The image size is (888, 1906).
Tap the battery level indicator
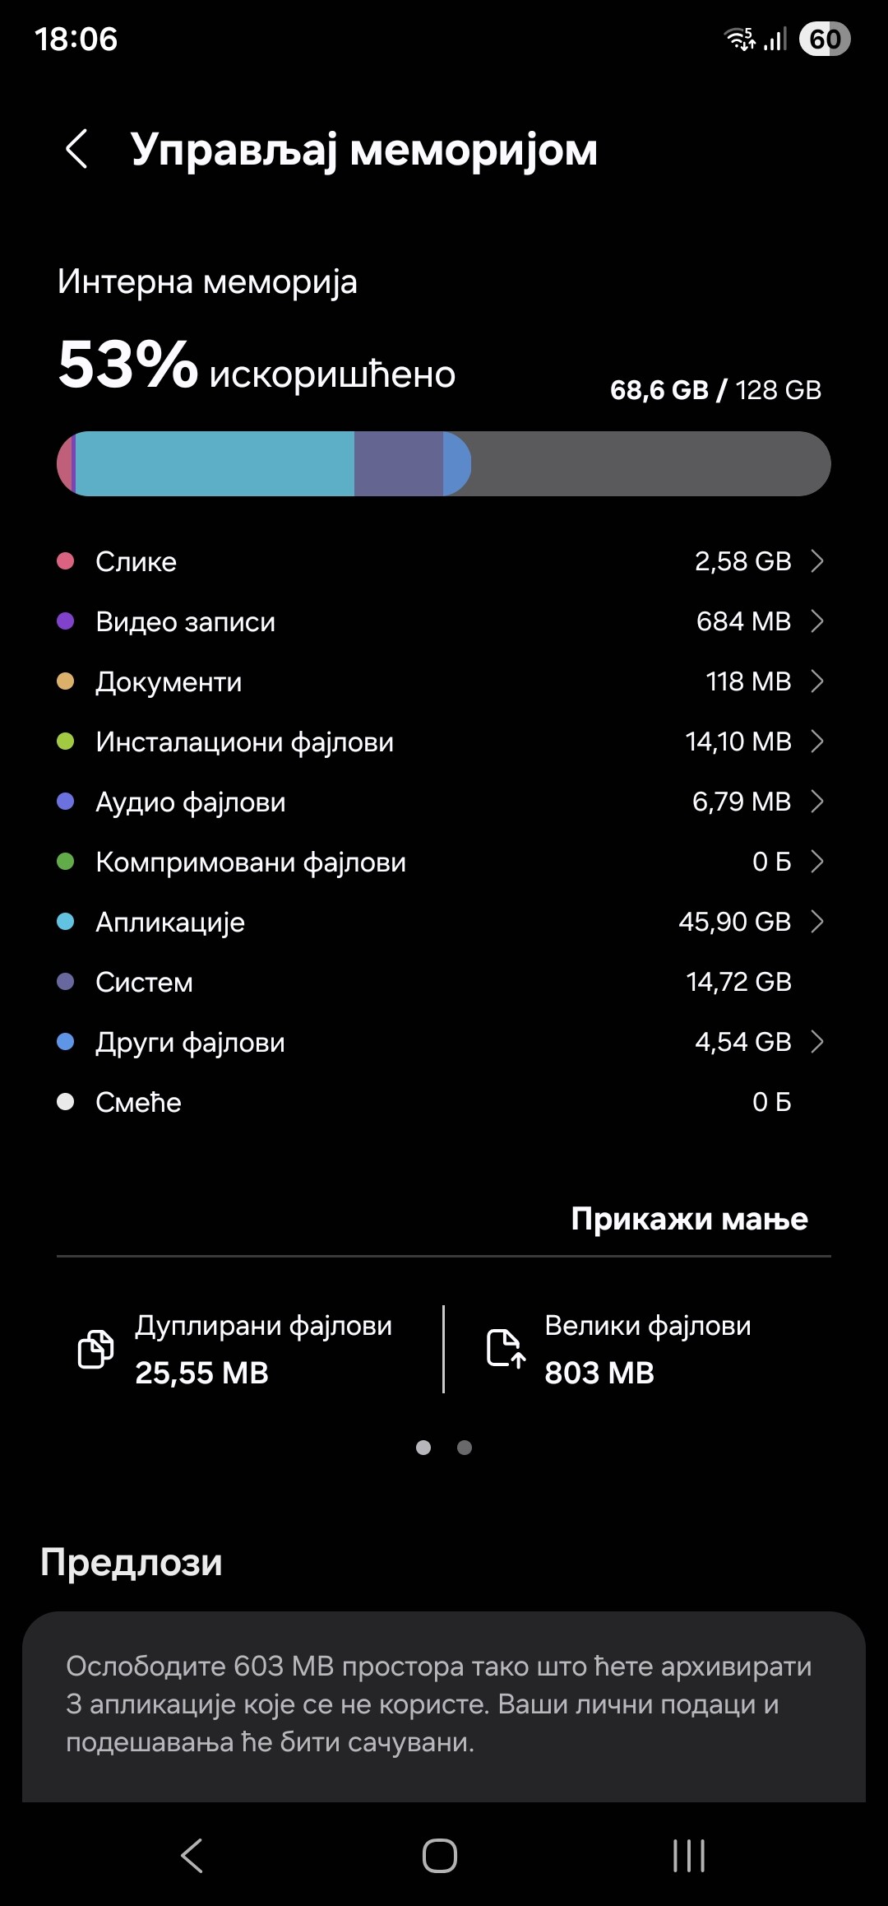pos(825,39)
